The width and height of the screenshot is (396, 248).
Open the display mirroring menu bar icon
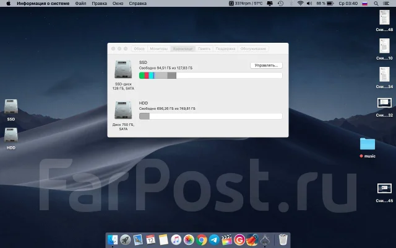[270, 4]
